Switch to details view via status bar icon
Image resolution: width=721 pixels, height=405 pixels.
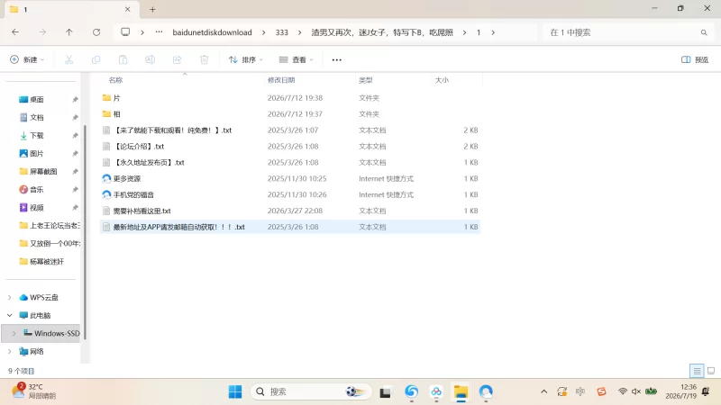click(x=697, y=371)
